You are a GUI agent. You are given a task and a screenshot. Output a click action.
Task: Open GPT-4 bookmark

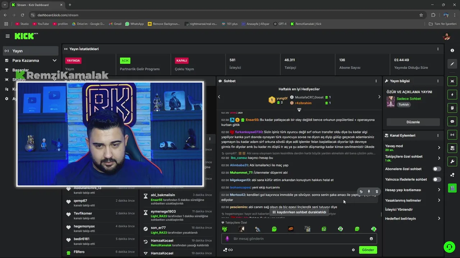coord(280,24)
